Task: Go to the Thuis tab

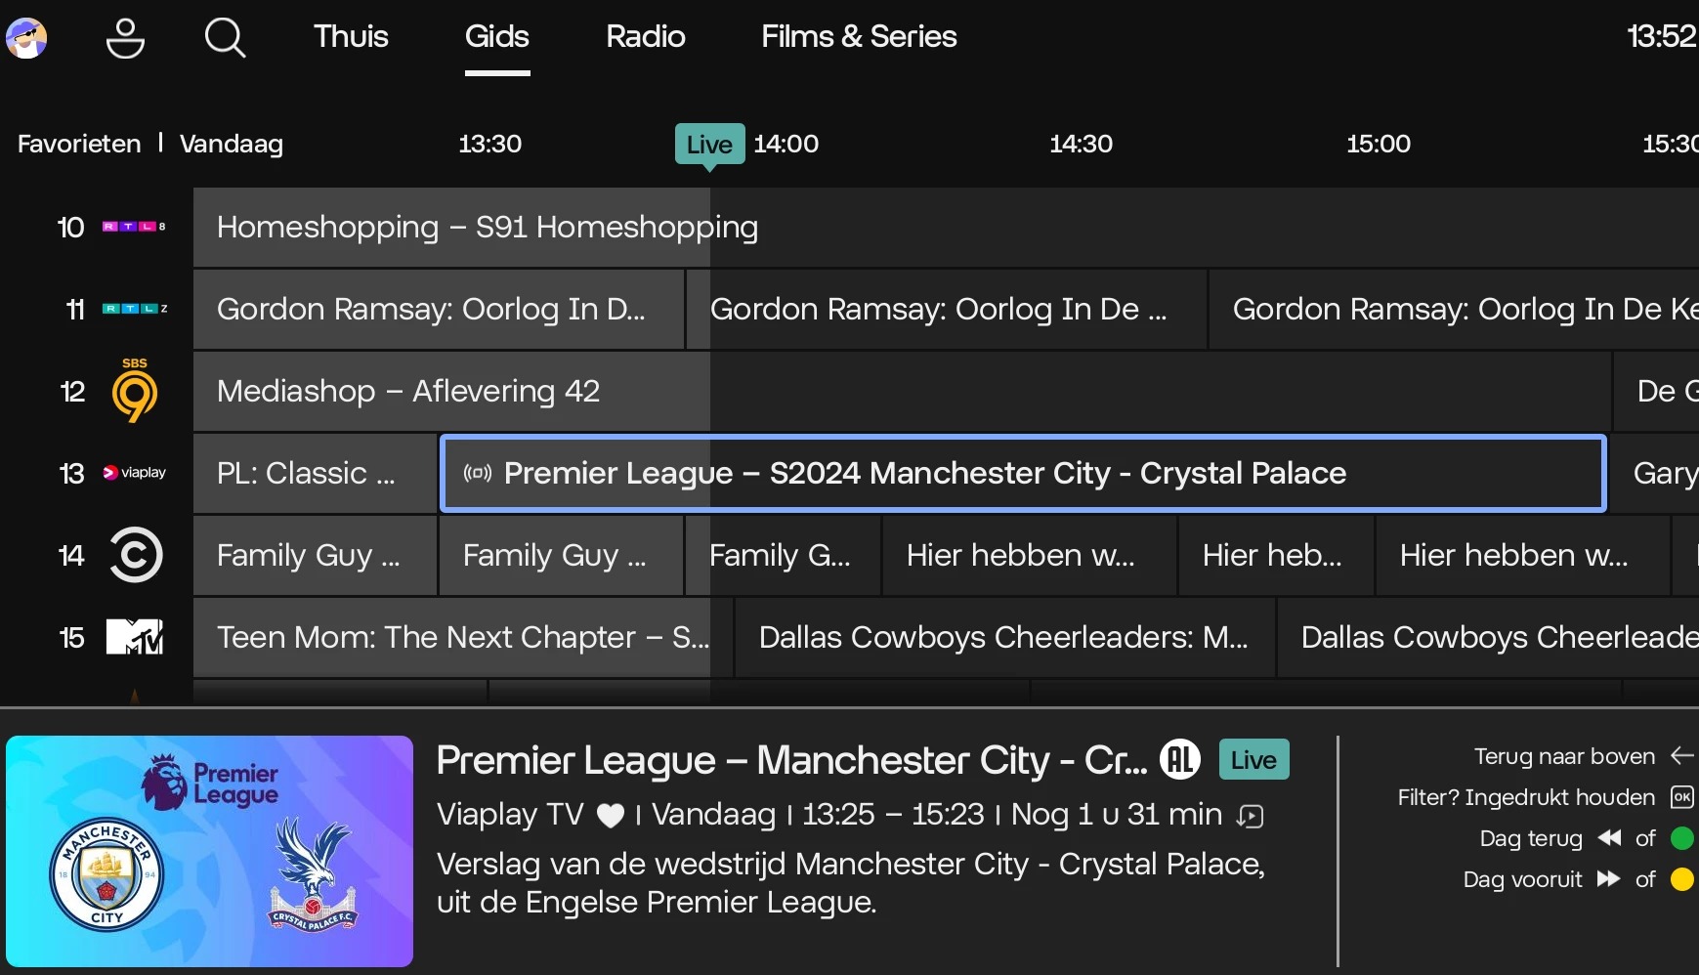Action: (351, 37)
